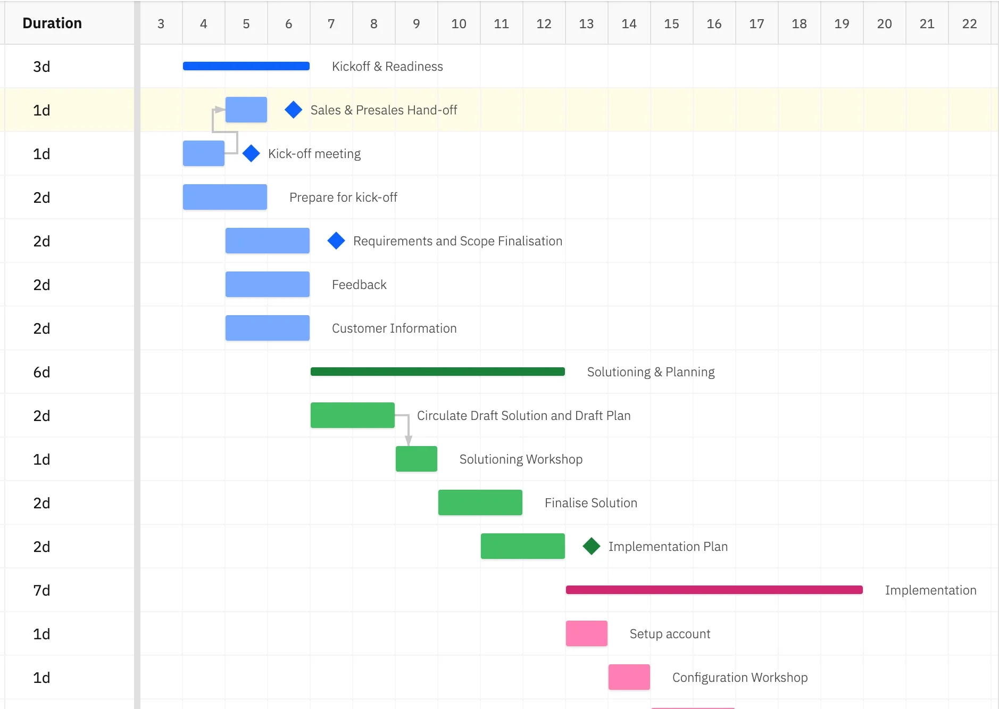Image resolution: width=999 pixels, height=709 pixels.
Task: Select the Customer Information task bar
Action: pyautogui.click(x=267, y=328)
